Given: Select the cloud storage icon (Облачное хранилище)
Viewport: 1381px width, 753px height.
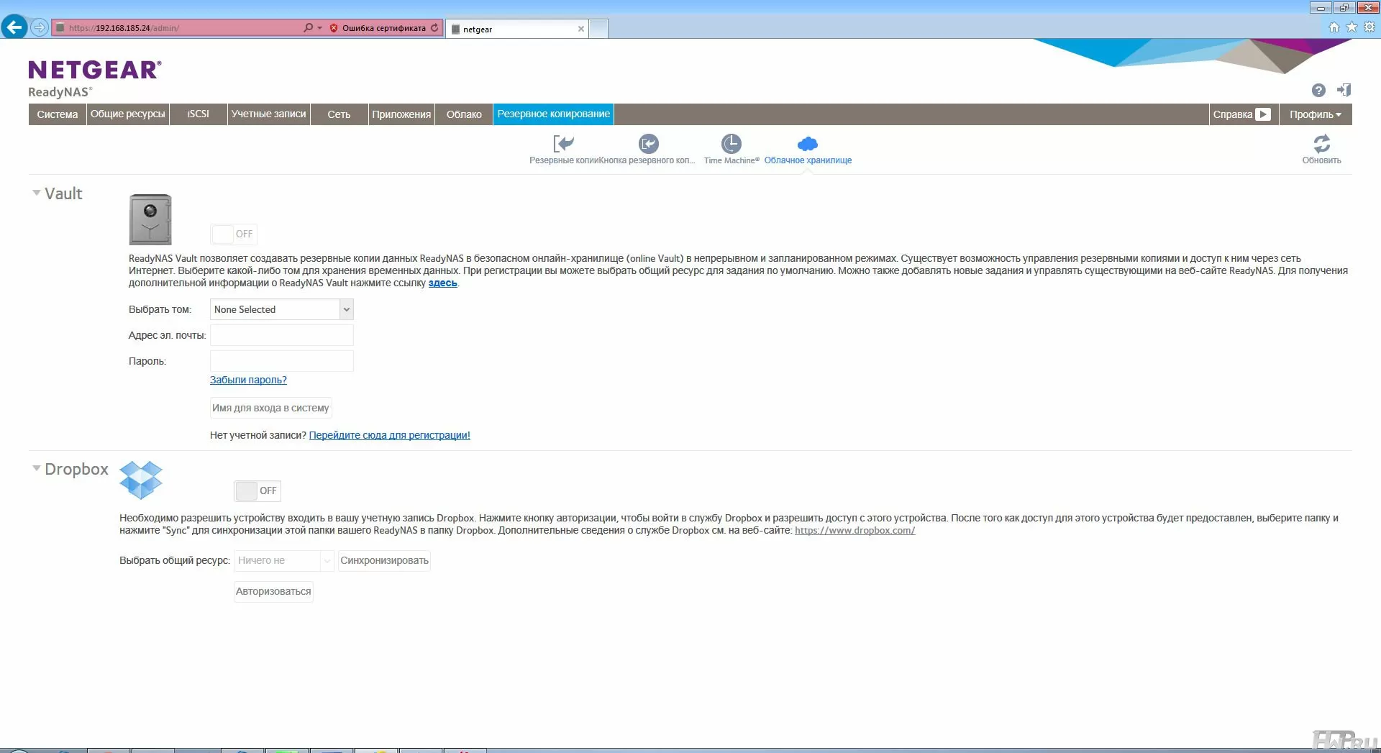Looking at the screenshot, I should tap(807, 144).
